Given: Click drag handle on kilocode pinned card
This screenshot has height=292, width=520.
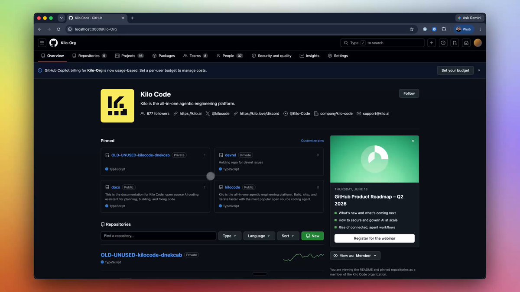Looking at the screenshot, I should (x=318, y=187).
